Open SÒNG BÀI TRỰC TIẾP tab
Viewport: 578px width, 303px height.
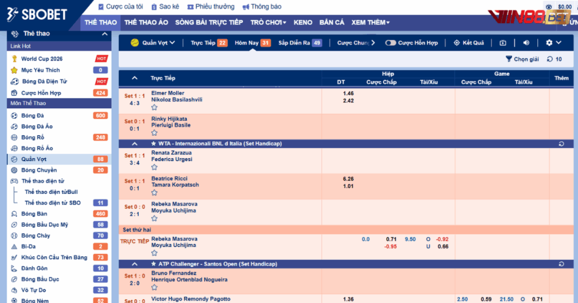click(209, 23)
